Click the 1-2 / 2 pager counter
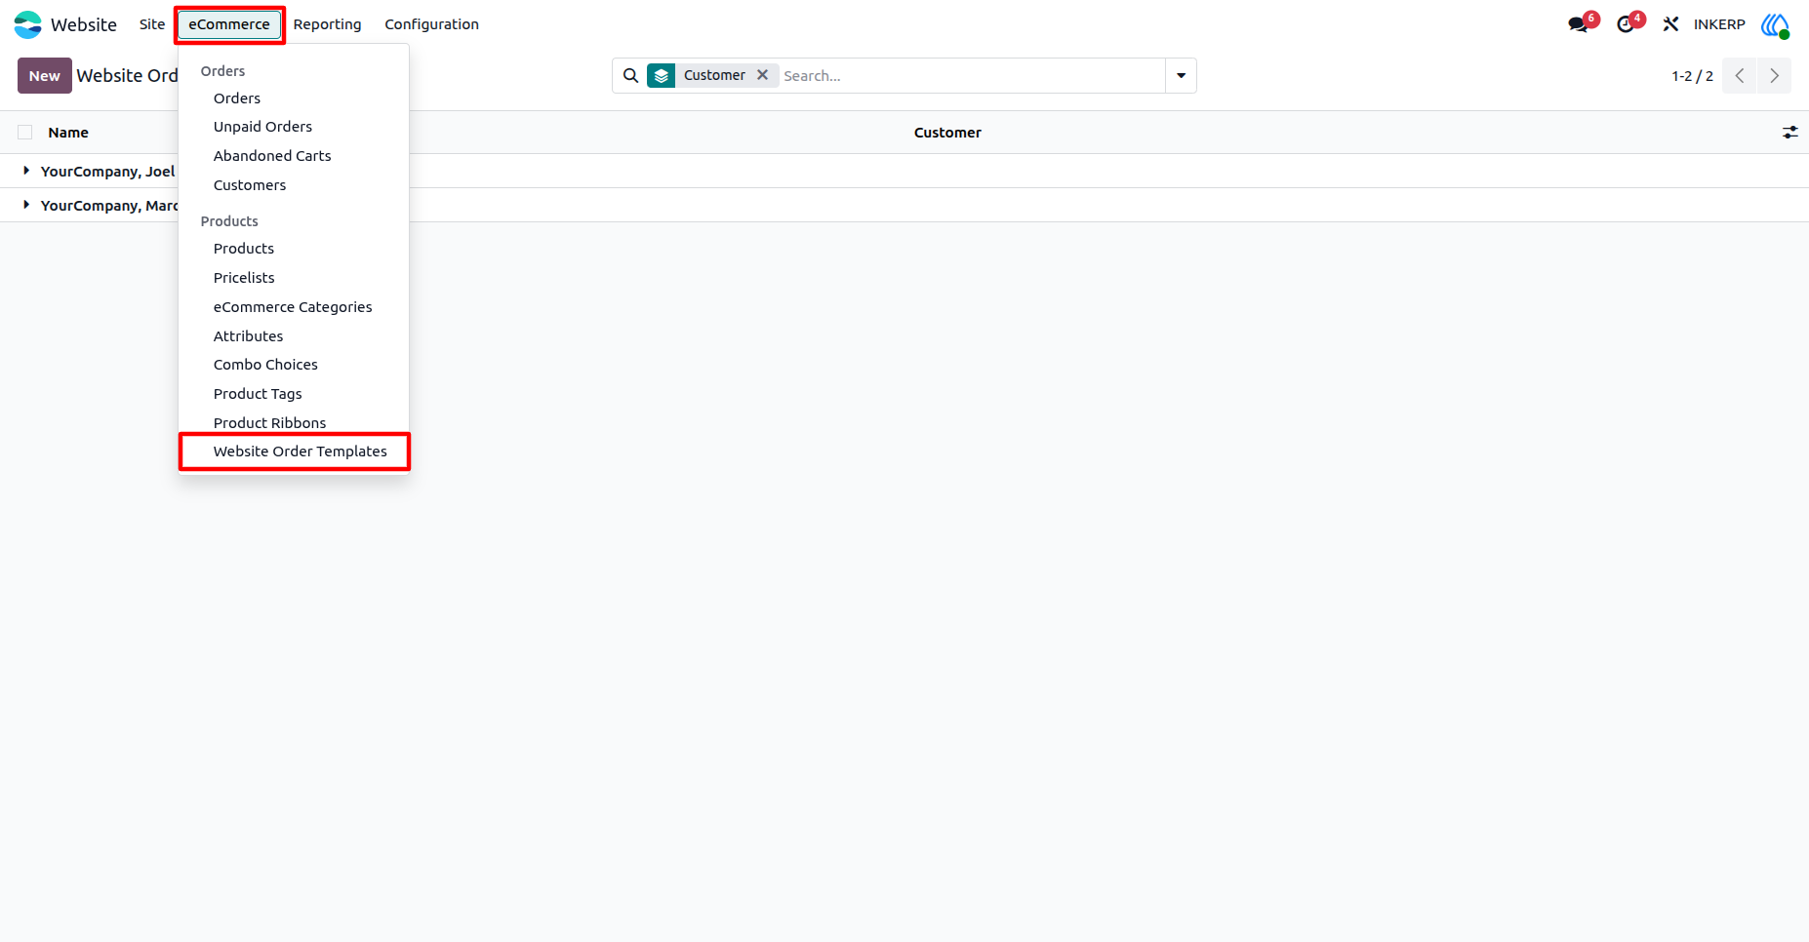 1692,76
